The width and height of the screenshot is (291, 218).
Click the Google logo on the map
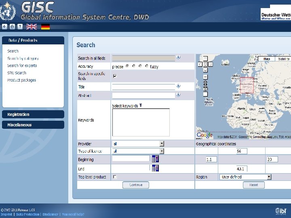click(x=205, y=135)
